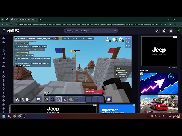Invite a friend with add-player icon

click(x=108, y=39)
